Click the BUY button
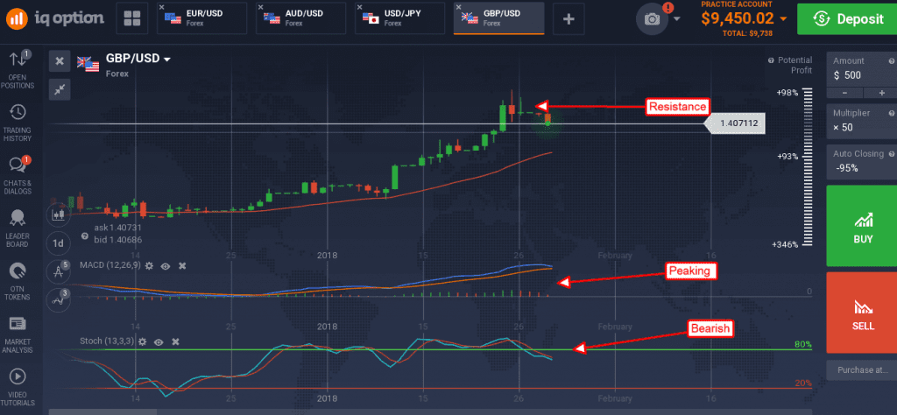This screenshot has height=415, width=897. click(862, 226)
